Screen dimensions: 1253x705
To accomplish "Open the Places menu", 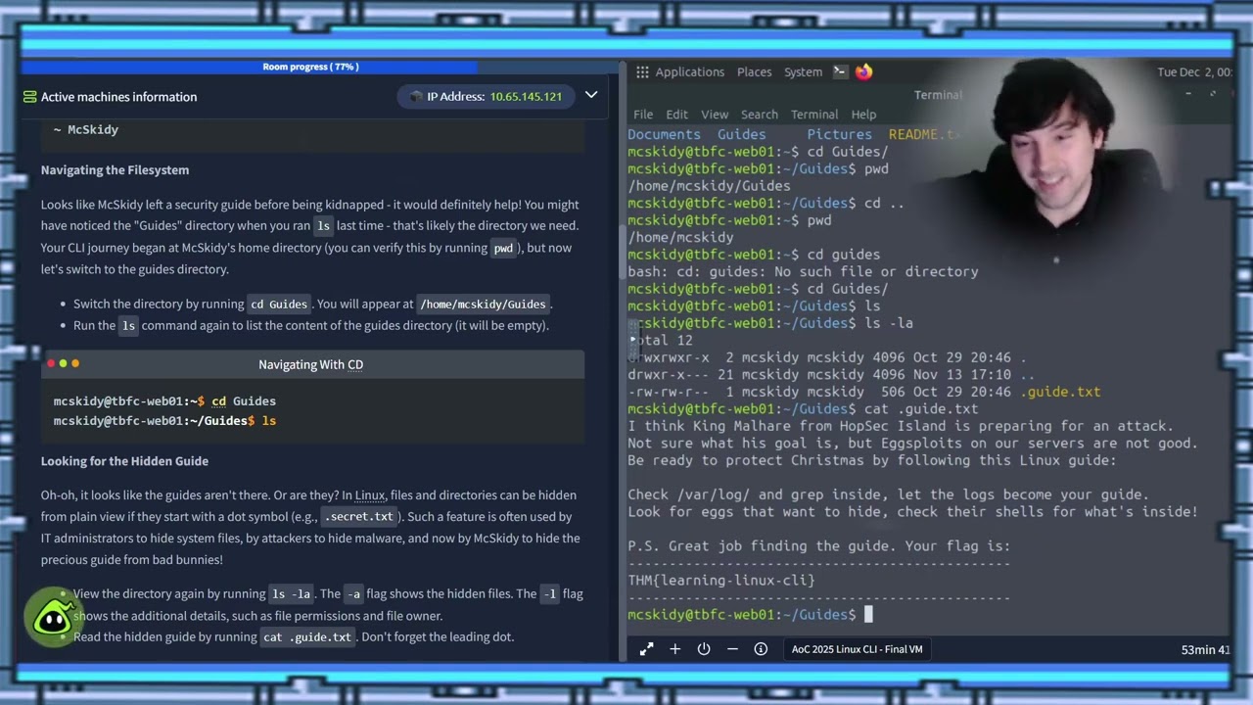I will coord(754,72).
